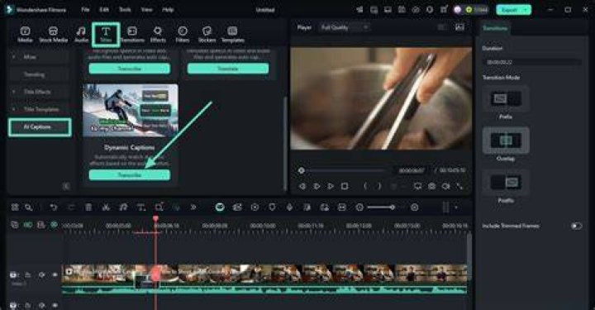Collapse the titles sidebar panel
The height and width of the screenshot is (310, 595).
66,186
